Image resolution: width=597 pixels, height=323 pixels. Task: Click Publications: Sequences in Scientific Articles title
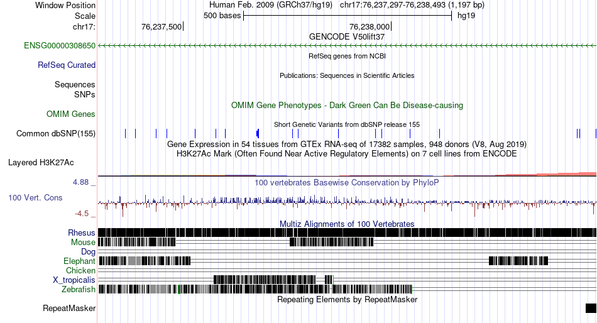pos(347,75)
